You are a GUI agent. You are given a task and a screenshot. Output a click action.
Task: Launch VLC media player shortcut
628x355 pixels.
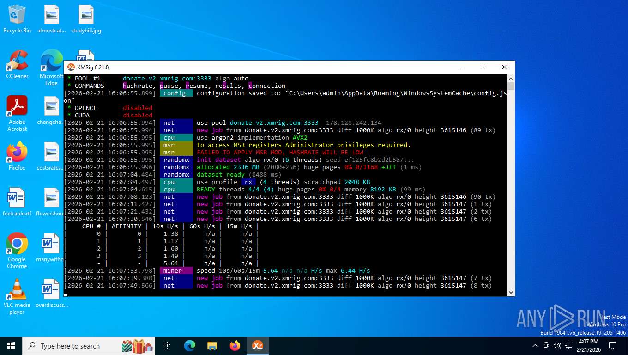[x=17, y=297]
